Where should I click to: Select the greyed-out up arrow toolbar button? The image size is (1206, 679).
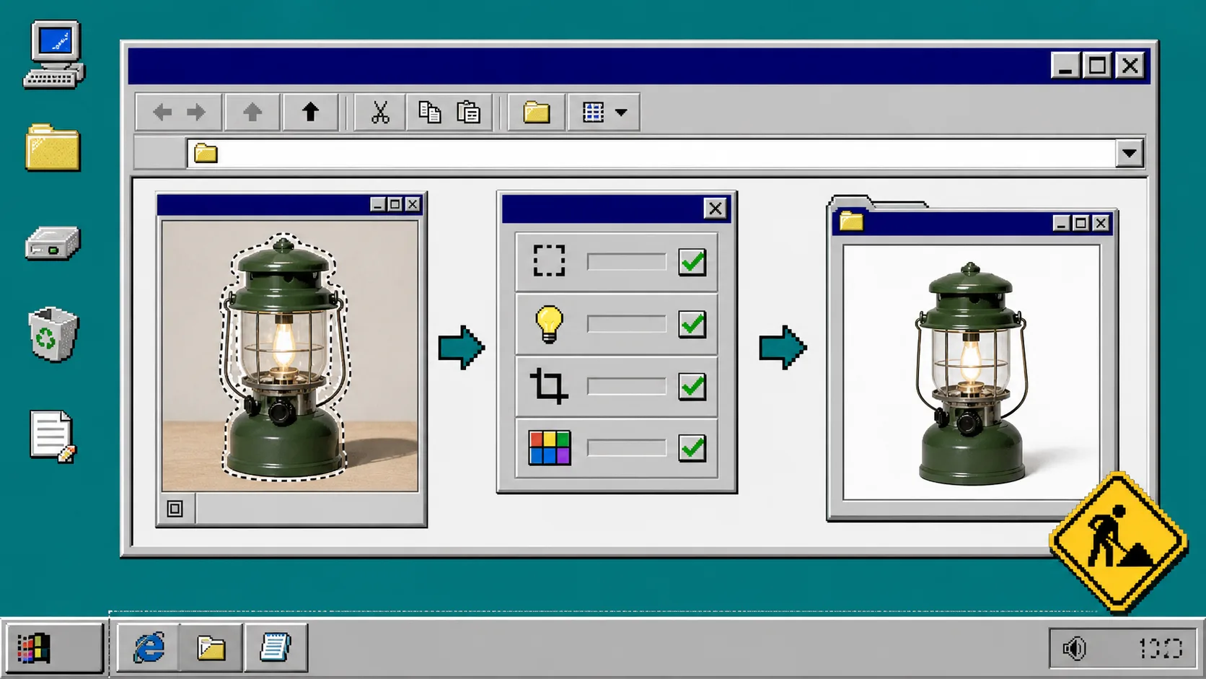pos(252,113)
